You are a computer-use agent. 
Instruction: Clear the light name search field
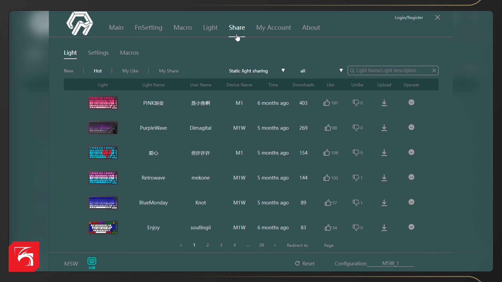(434, 70)
